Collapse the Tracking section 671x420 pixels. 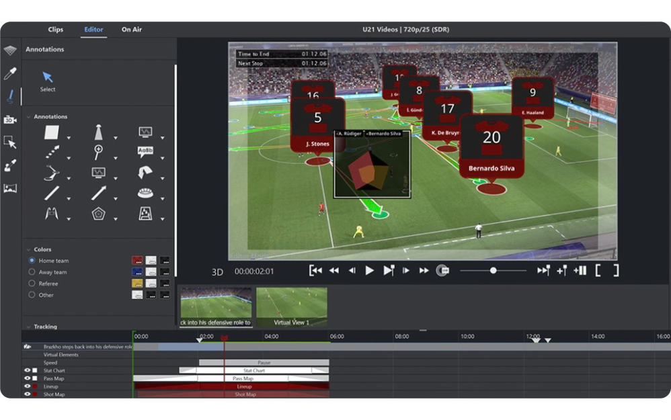coord(29,327)
